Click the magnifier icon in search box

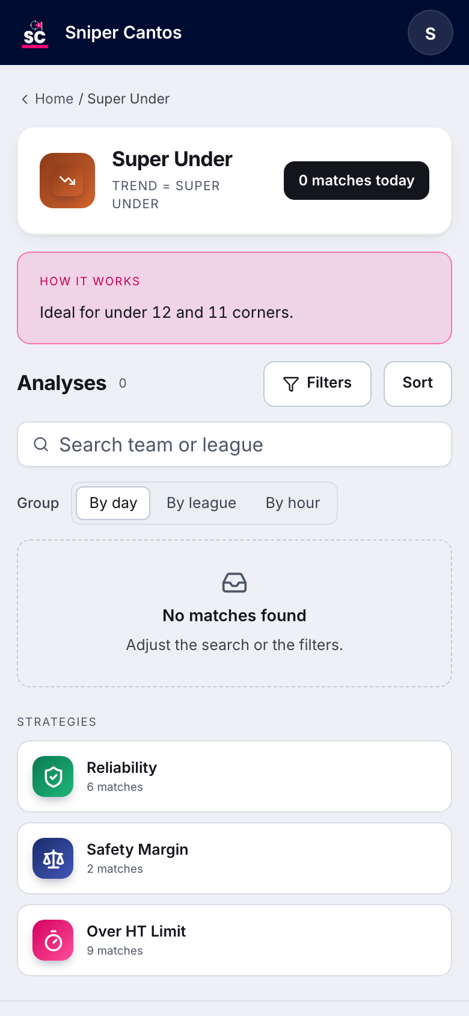(41, 444)
